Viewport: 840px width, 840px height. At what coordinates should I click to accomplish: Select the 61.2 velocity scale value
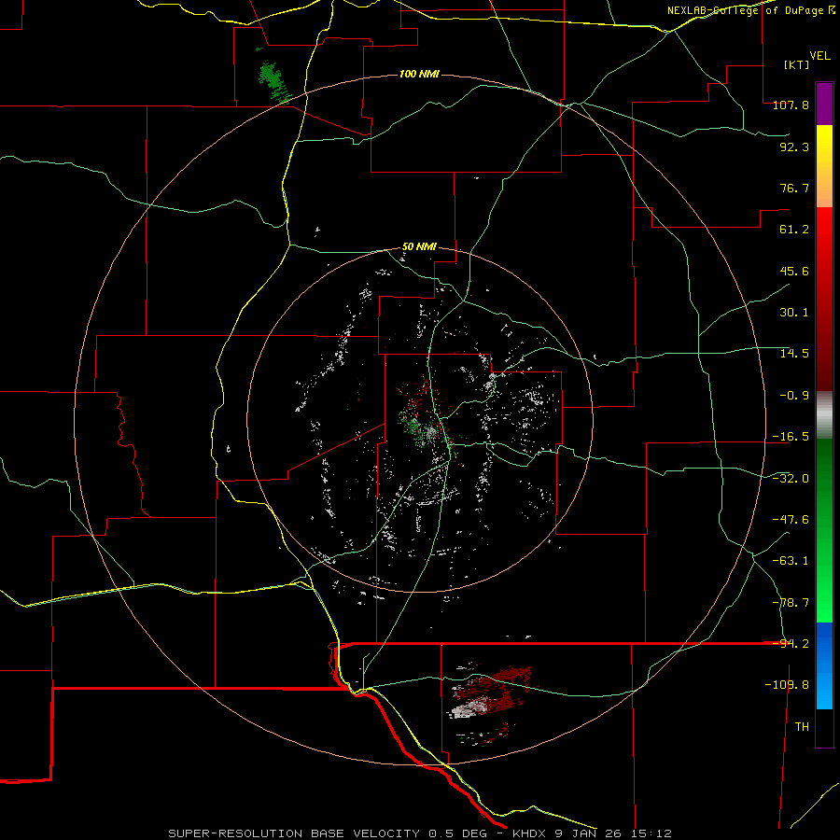(794, 230)
